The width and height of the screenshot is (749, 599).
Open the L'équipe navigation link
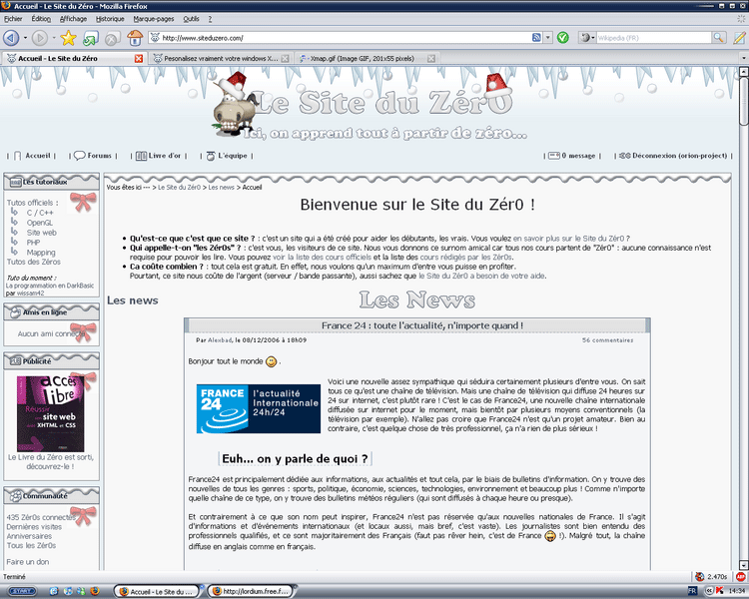[232, 156]
